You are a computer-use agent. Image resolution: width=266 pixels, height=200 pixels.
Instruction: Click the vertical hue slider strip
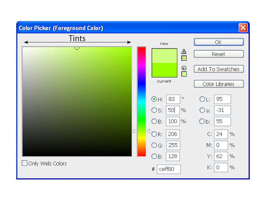(x=141, y=101)
